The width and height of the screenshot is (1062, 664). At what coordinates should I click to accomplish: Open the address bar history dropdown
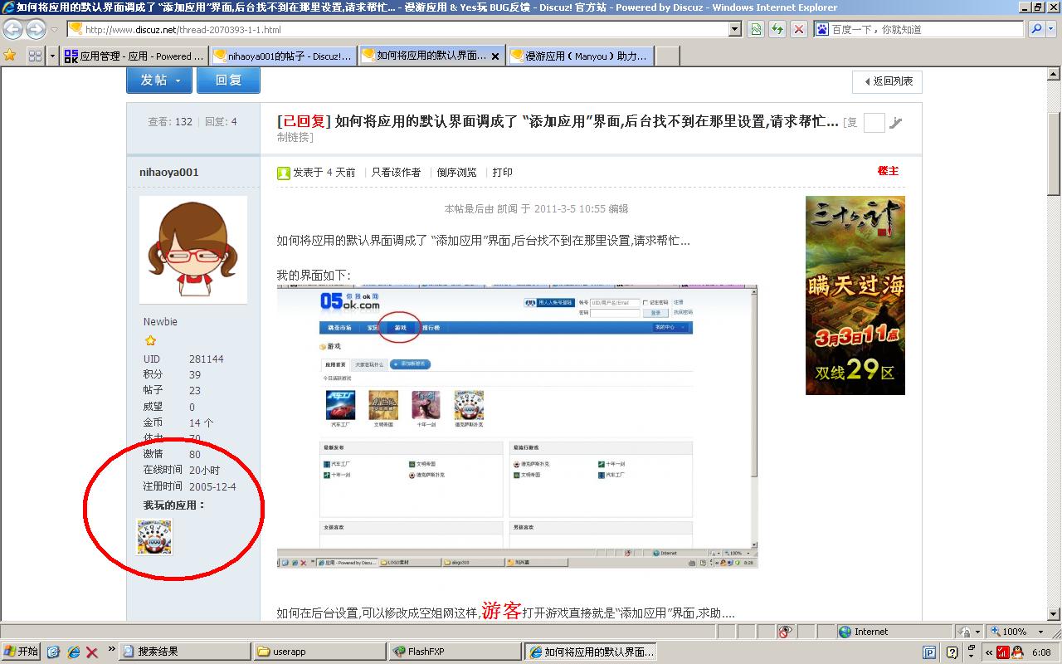(735, 29)
